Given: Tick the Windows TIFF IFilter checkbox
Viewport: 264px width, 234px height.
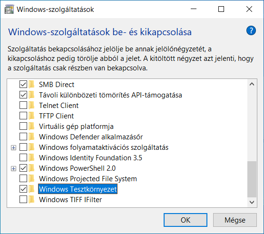Looking at the screenshot, I should [23, 199].
